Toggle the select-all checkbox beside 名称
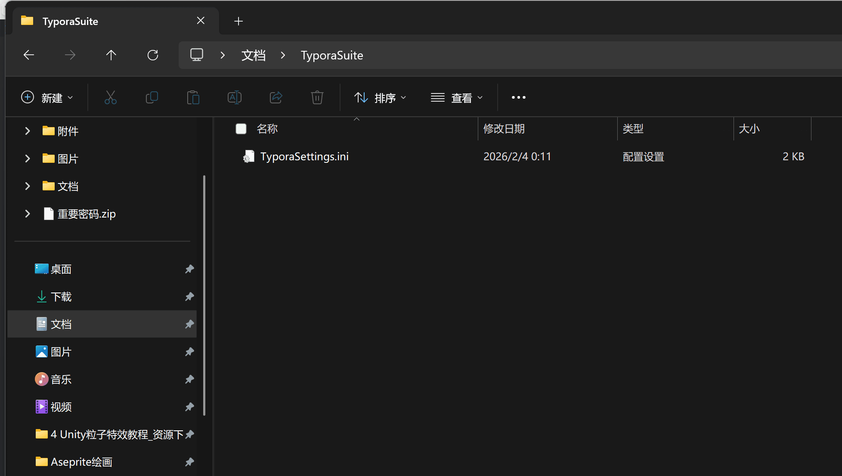 pyautogui.click(x=241, y=129)
